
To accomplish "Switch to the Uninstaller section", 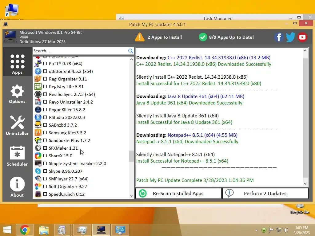I will [17, 125].
